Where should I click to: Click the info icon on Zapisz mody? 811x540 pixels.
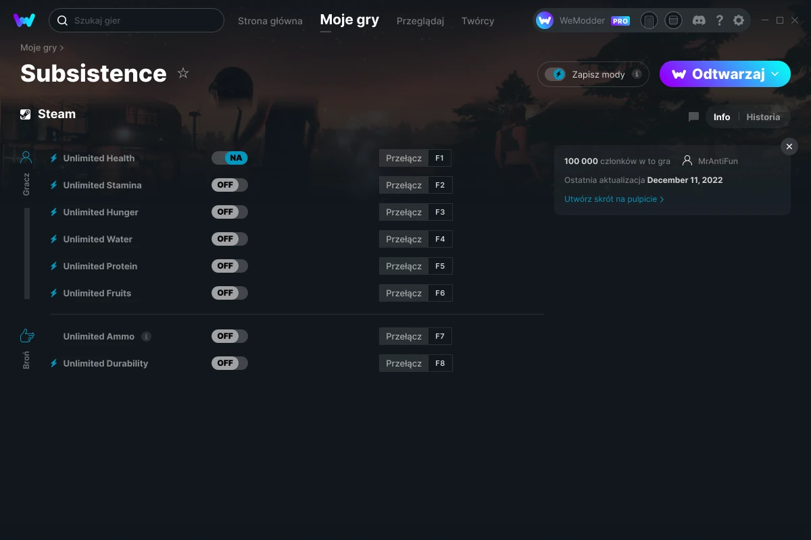point(637,74)
